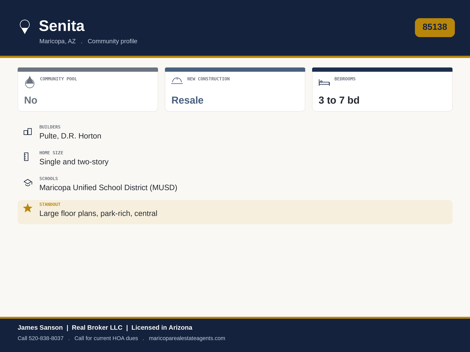Click Maricopa Unified School District (MUSD) text
Viewport: 470px width, 352px height.
point(108,187)
